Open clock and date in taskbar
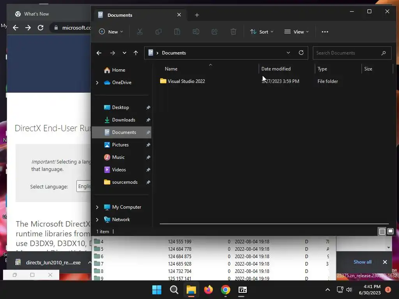The height and width of the screenshot is (299, 399). tap(369, 290)
